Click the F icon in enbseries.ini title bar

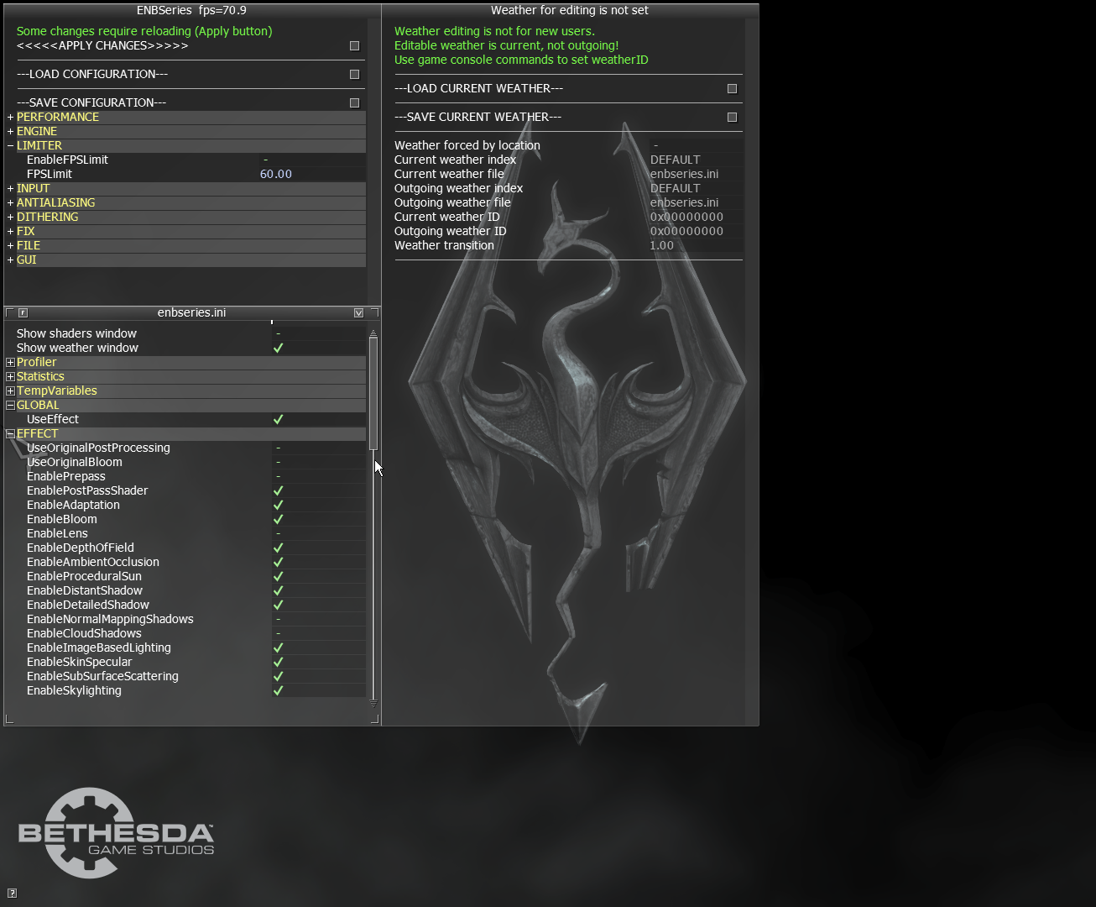[23, 312]
